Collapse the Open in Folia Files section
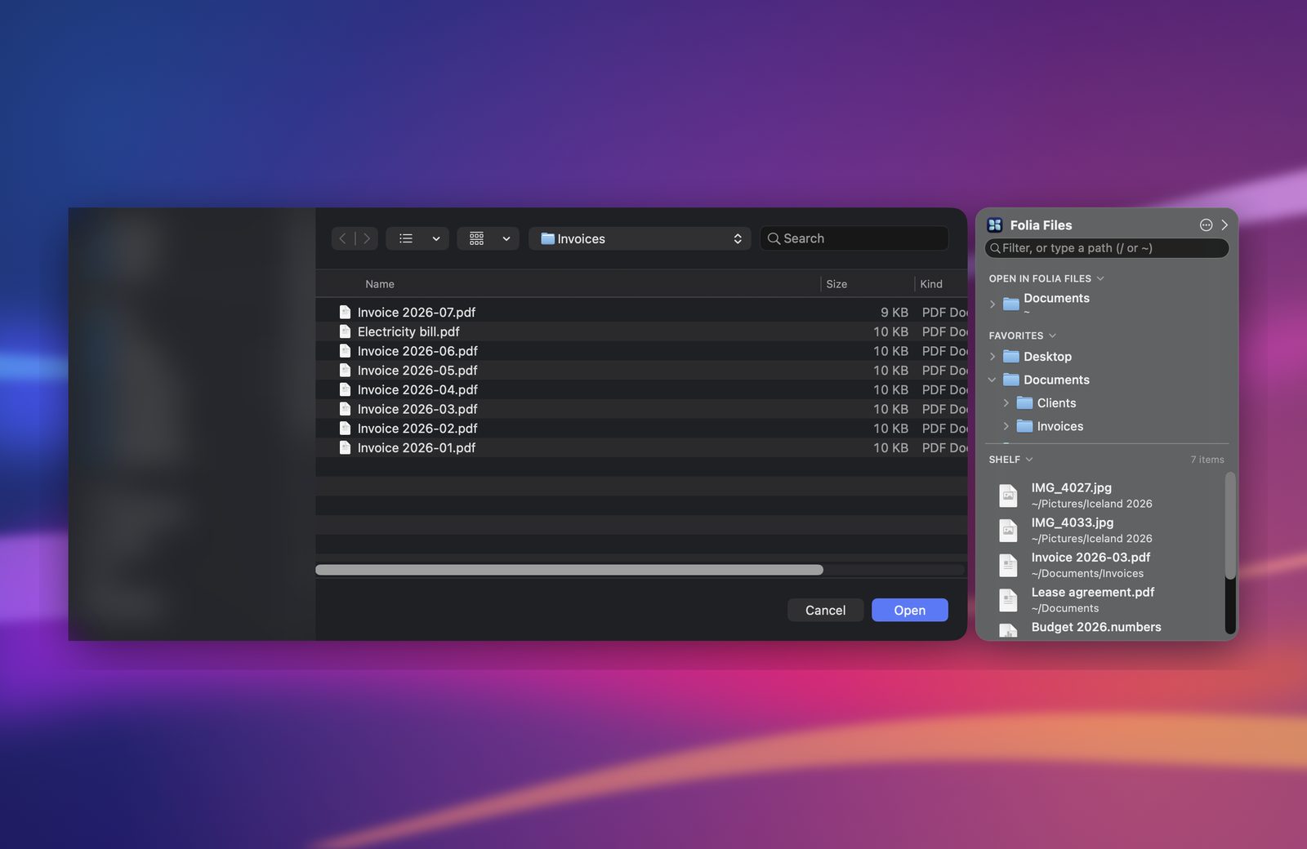This screenshot has height=849, width=1307. pyautogui.click(x=1100, y=278)
